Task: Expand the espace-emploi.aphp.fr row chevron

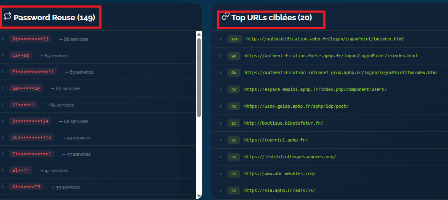Action: tap(221, 90)
